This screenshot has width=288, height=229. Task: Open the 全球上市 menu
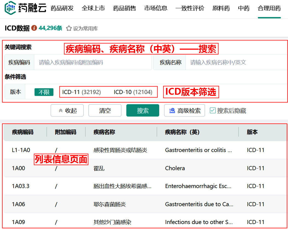(93, 8)
